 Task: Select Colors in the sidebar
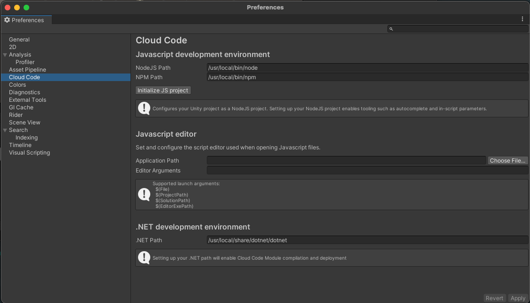[x=17, y=85]
